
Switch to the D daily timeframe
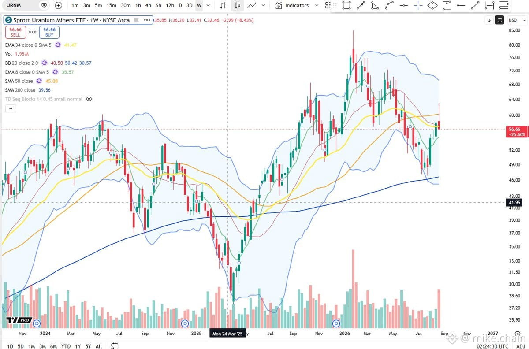click(x=180, y=5)
